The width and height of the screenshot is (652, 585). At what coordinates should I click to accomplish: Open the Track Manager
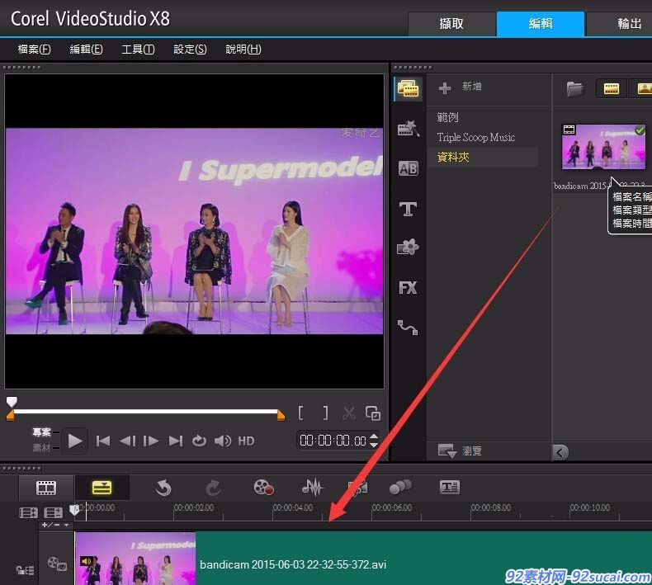click(53, 512)
